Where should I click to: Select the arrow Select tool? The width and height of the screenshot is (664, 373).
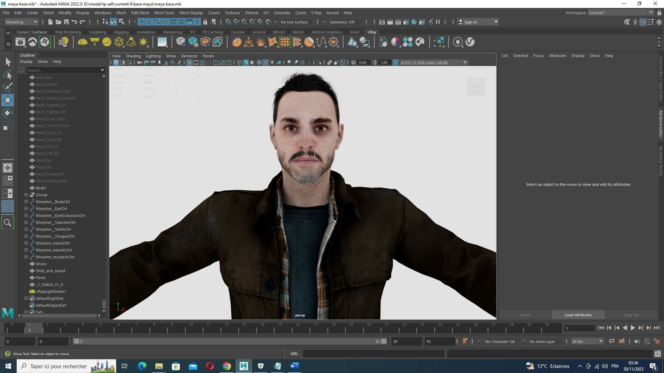8,62
